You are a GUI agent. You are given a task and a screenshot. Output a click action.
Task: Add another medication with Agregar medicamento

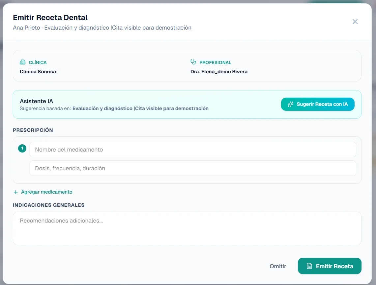pos(43,192)
